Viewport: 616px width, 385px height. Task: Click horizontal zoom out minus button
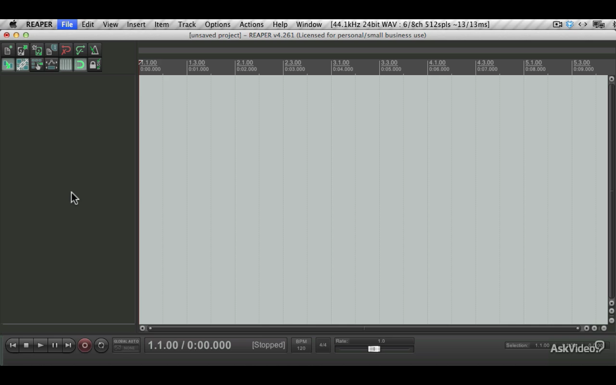[603, 328]
